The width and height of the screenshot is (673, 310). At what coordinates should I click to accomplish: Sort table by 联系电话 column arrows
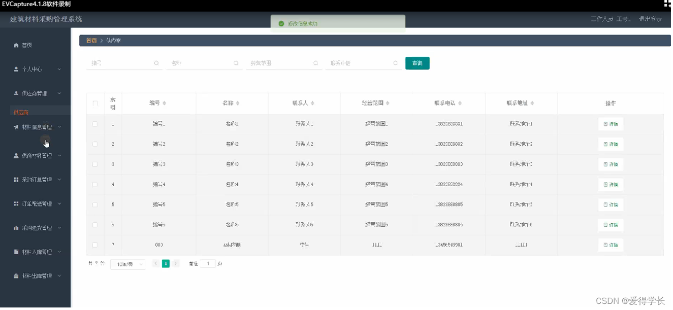click(x=460, y=103)
